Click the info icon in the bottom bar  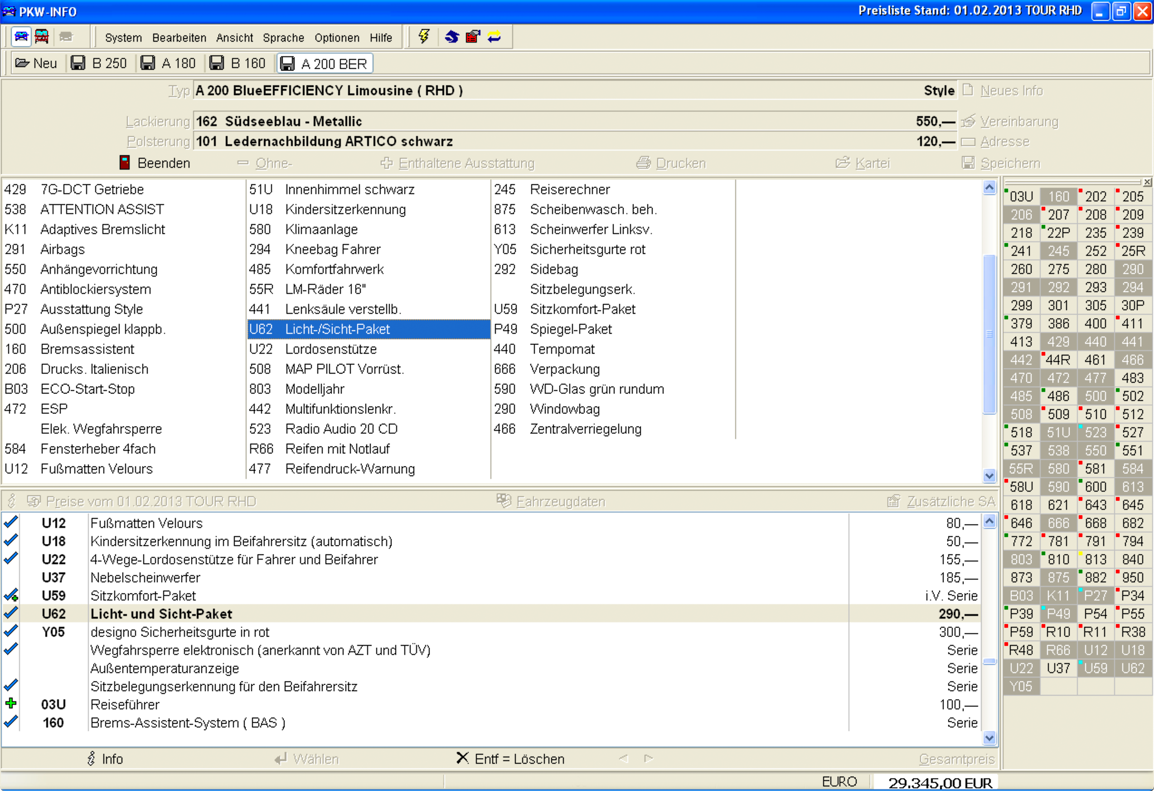pos(92,759)
